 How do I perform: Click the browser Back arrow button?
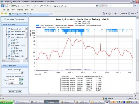tap(2, 6)
